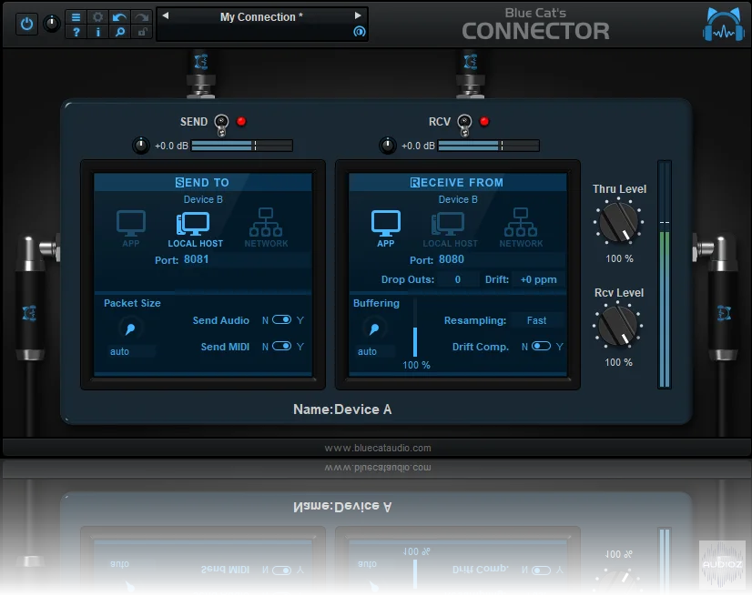Adjust the small master gain knob in toolbar
Viewport: 752px width, 596px height.
click(51, 24)
